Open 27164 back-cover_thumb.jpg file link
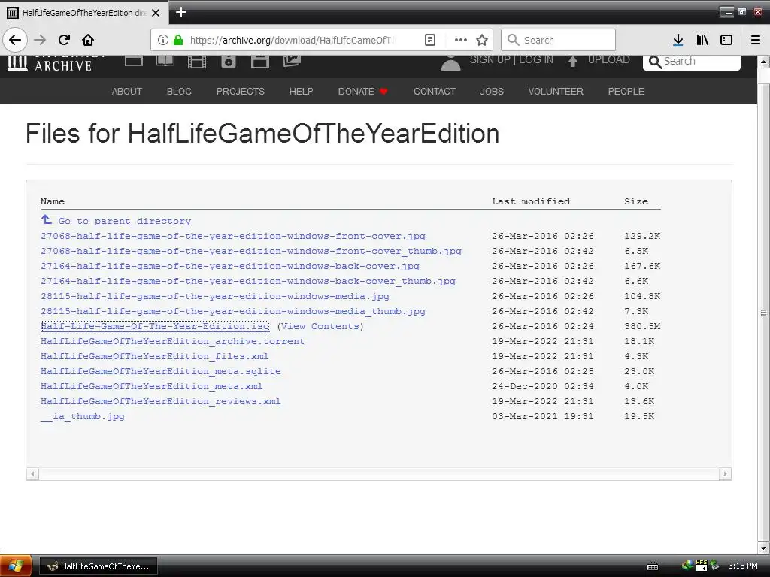This screenshot has width=770, height=577. pos(248,281)
